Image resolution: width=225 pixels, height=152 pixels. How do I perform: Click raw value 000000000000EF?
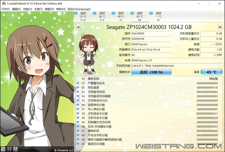point(207,109)
